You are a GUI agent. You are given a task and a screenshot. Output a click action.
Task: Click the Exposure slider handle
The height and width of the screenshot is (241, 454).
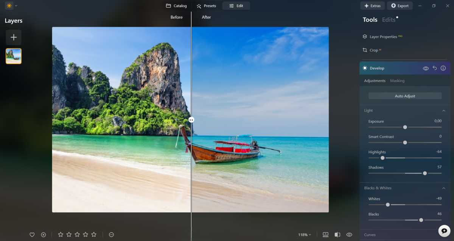pos(405,127)
